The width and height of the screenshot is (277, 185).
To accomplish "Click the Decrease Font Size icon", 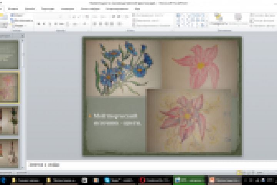I will [79, 17].
